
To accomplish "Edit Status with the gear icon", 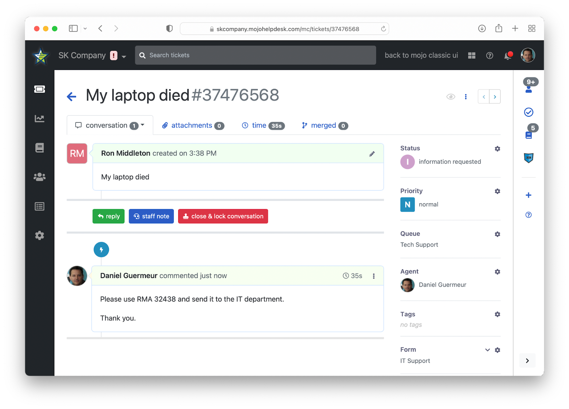I will pyautogui.click(x=498, y=149).
